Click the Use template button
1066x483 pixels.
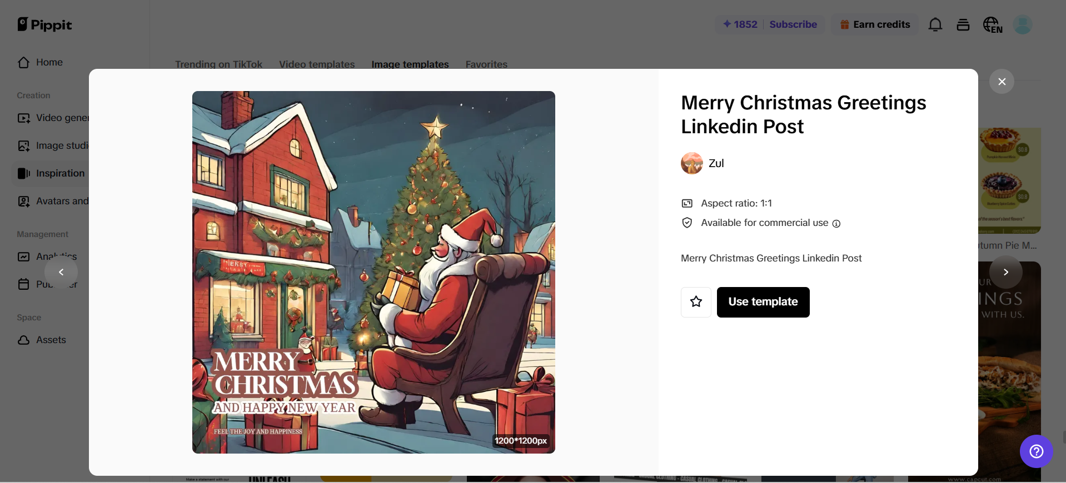(763, 302)
